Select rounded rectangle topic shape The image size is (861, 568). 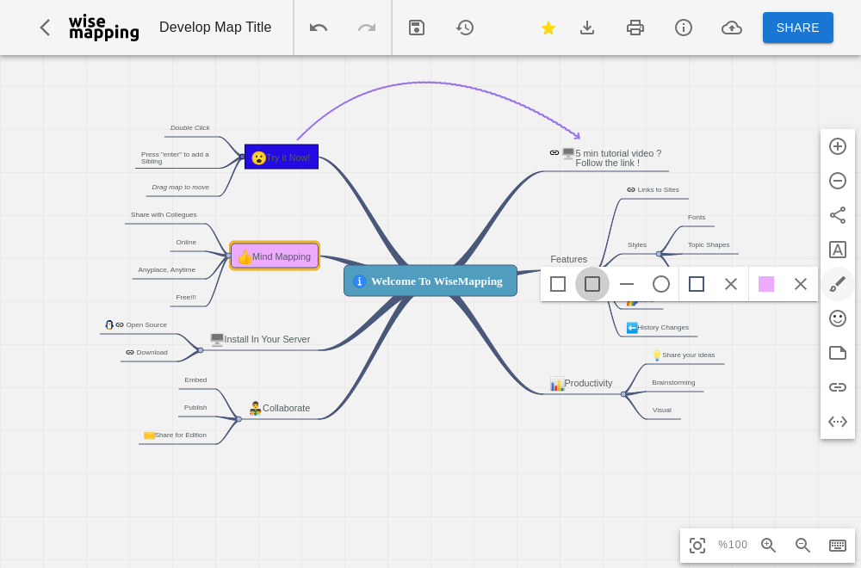click(592, 284)
